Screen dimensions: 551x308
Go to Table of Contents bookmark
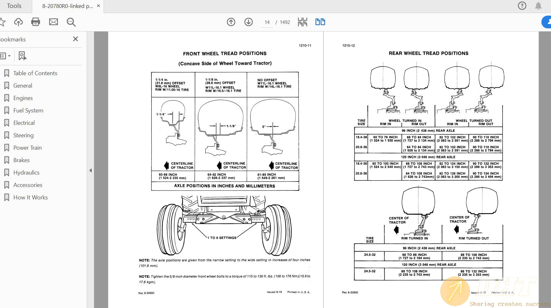click(x=35, y=73)
